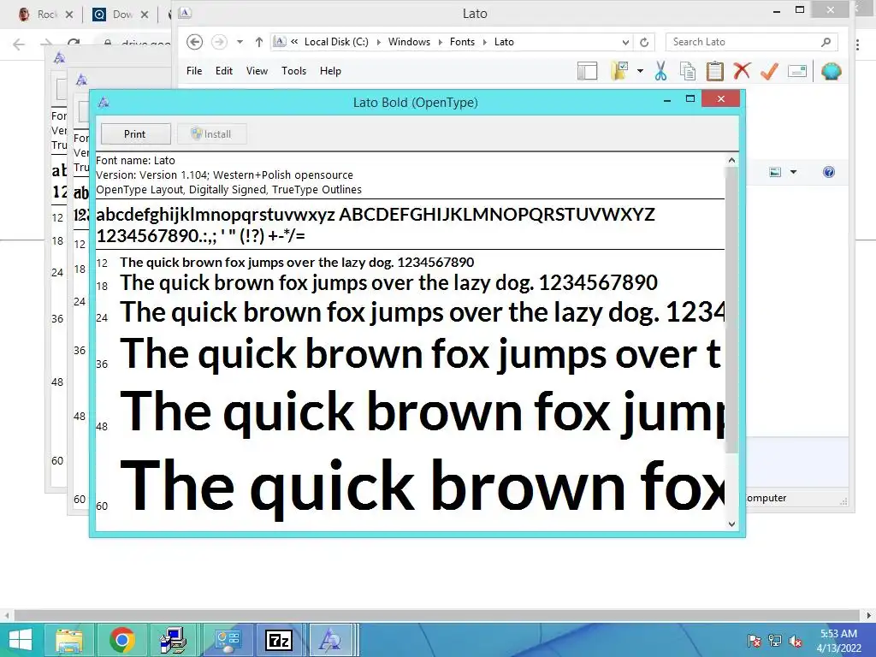Viewport: 876px width, 657px height.
Task: Open the recent locations dropdown arrow
Action: coord(240,42)
